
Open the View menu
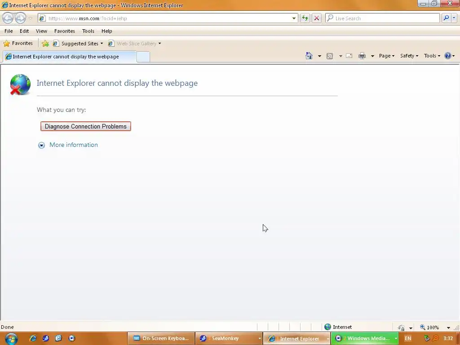click(x=41, y=31)
